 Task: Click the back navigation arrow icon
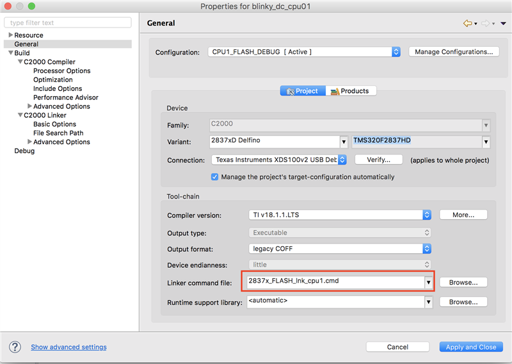[x=467, y=23]
